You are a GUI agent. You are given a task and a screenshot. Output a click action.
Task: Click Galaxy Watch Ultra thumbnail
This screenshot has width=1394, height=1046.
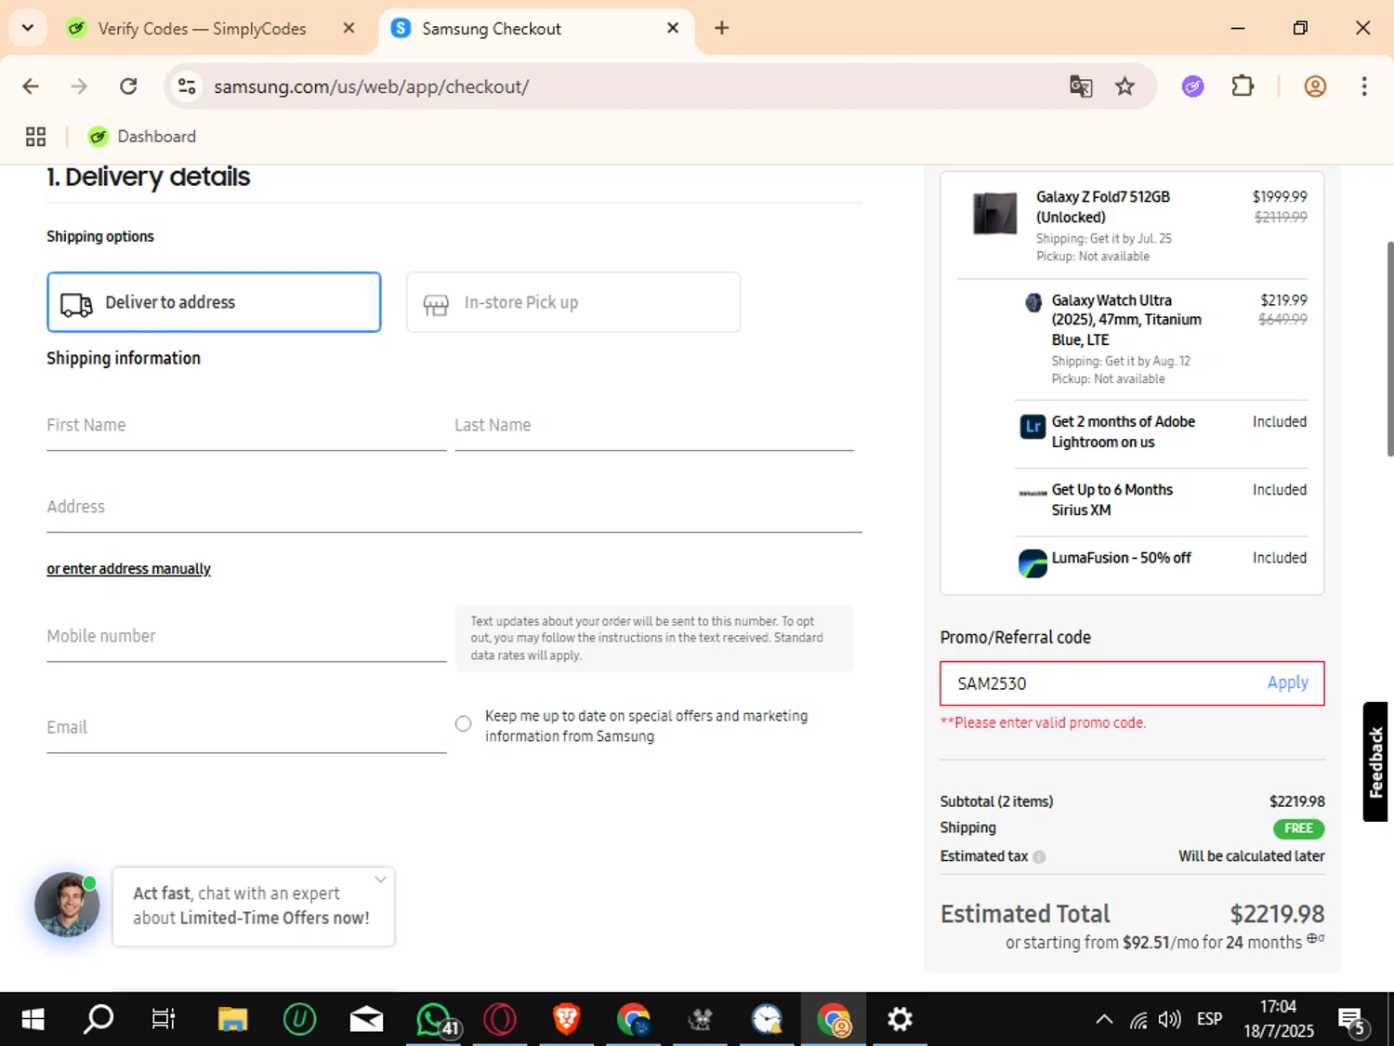(x=1033, y=302)
